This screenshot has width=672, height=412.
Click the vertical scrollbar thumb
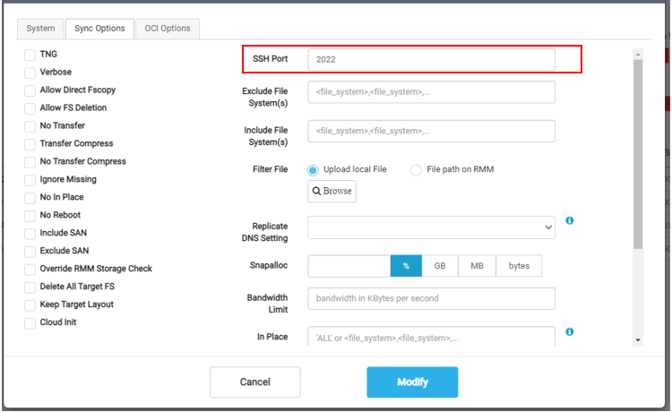click(638, 154)
